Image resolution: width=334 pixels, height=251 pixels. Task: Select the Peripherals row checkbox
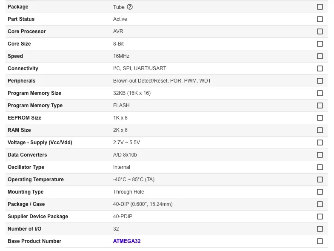coord(320,81)
